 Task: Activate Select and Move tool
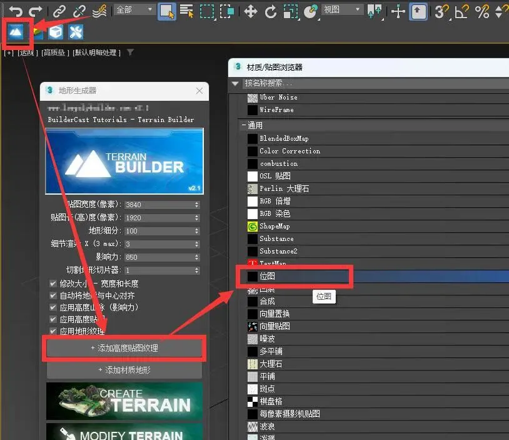(x=251, y=11)
